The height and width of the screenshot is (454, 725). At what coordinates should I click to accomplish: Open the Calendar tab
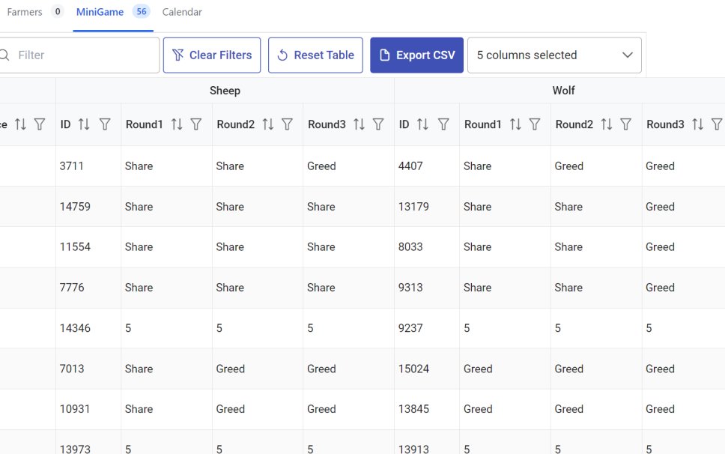[182, 12]
